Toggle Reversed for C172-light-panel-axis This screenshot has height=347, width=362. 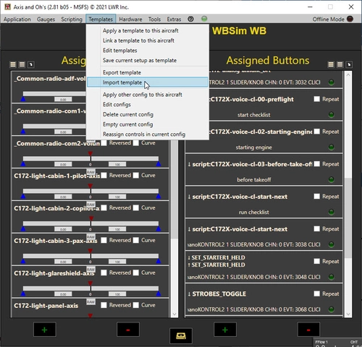click(104, 305)
